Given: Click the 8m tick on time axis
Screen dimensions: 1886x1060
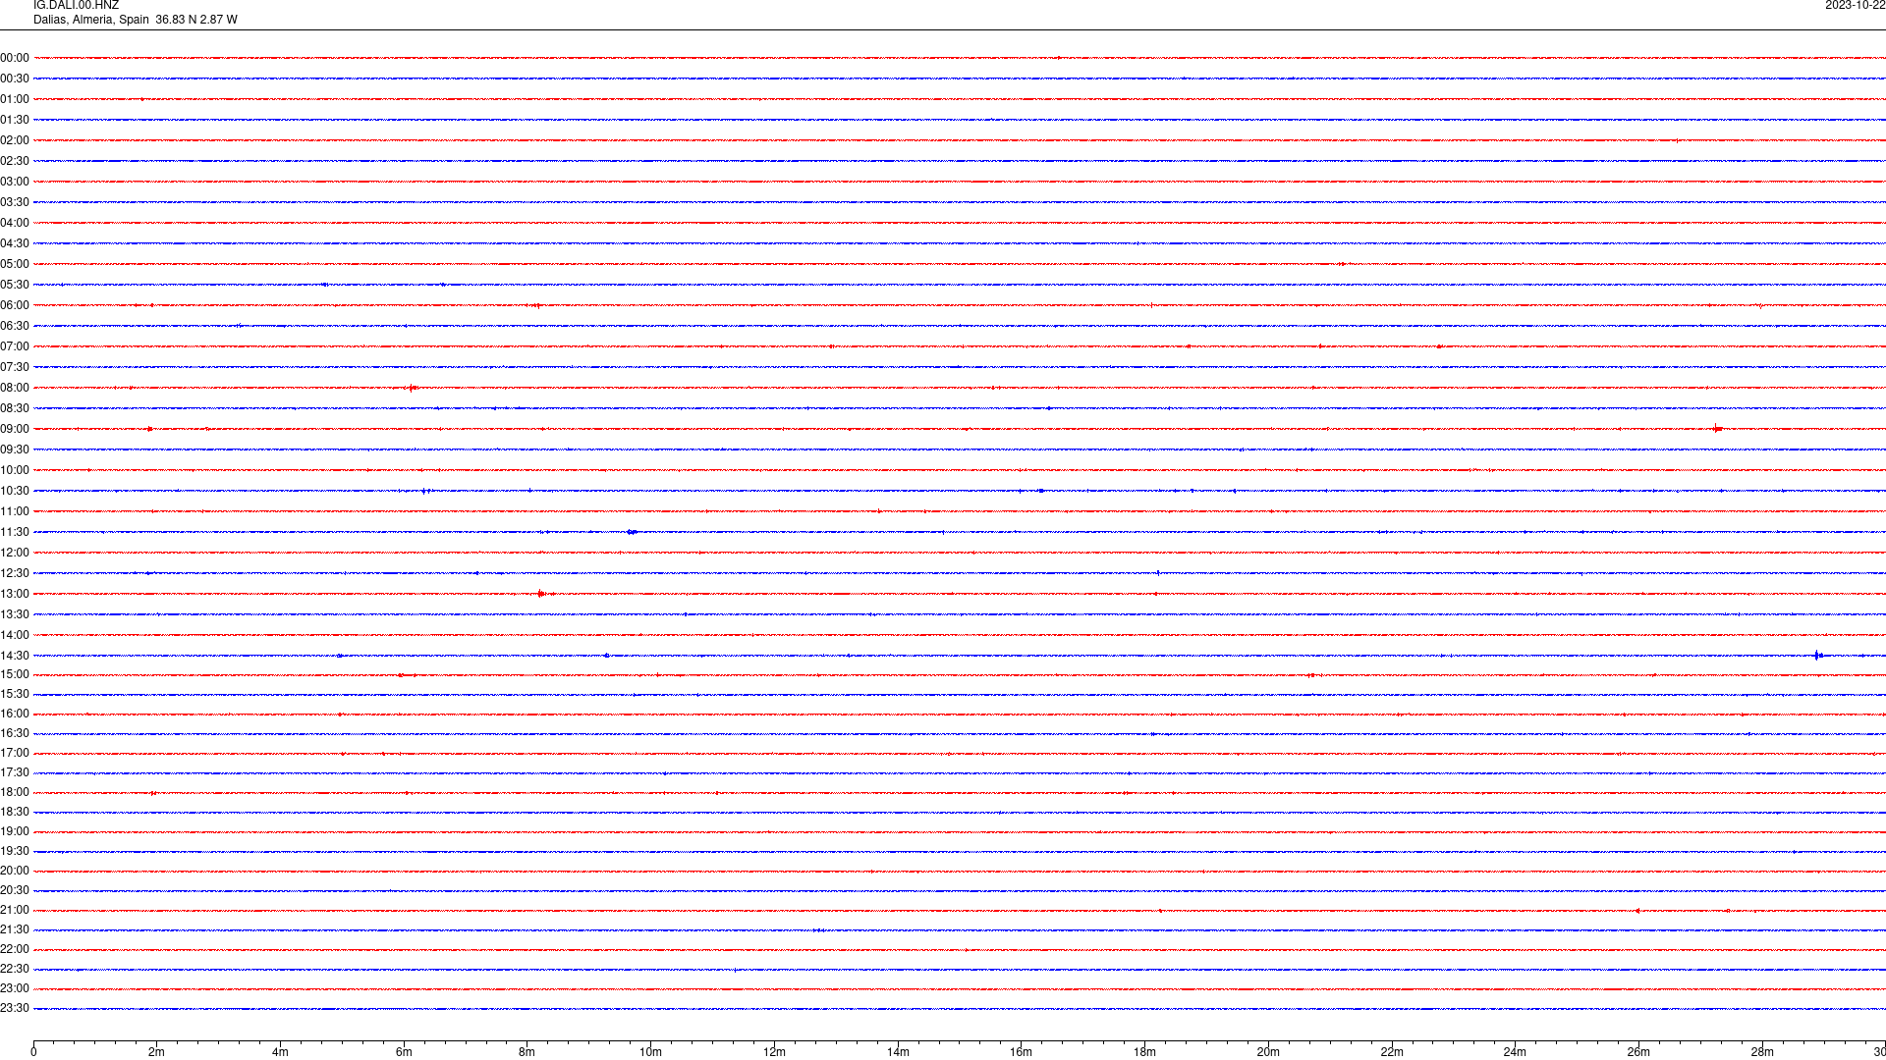Looking at the screenshot, I should pos(527,1052).
